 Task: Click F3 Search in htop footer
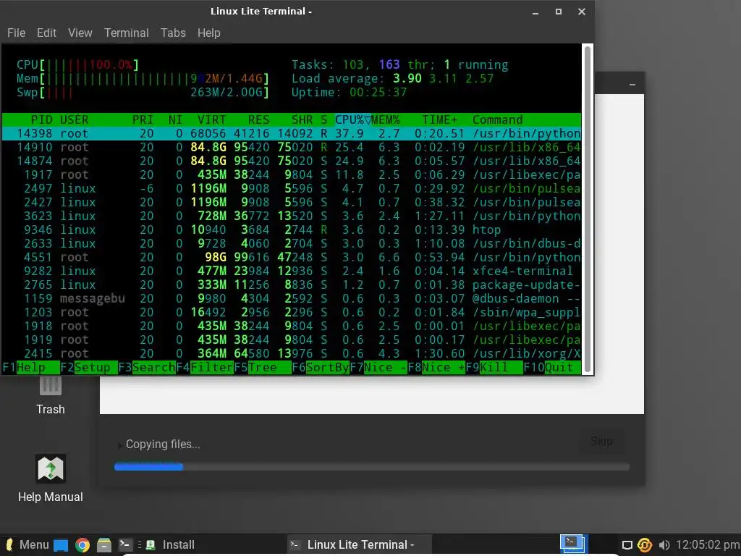(x=146, y=367)
